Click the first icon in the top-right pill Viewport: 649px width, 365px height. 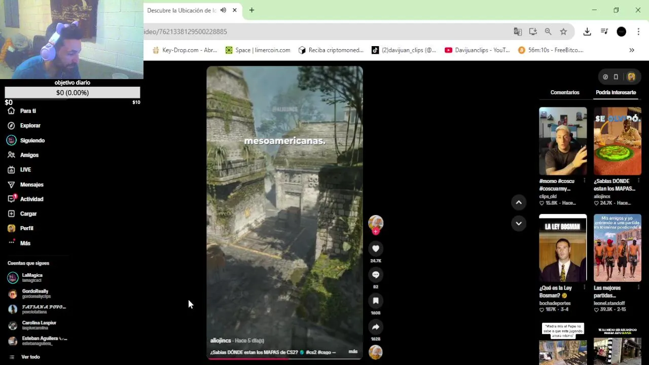click(x=605, y=77)
